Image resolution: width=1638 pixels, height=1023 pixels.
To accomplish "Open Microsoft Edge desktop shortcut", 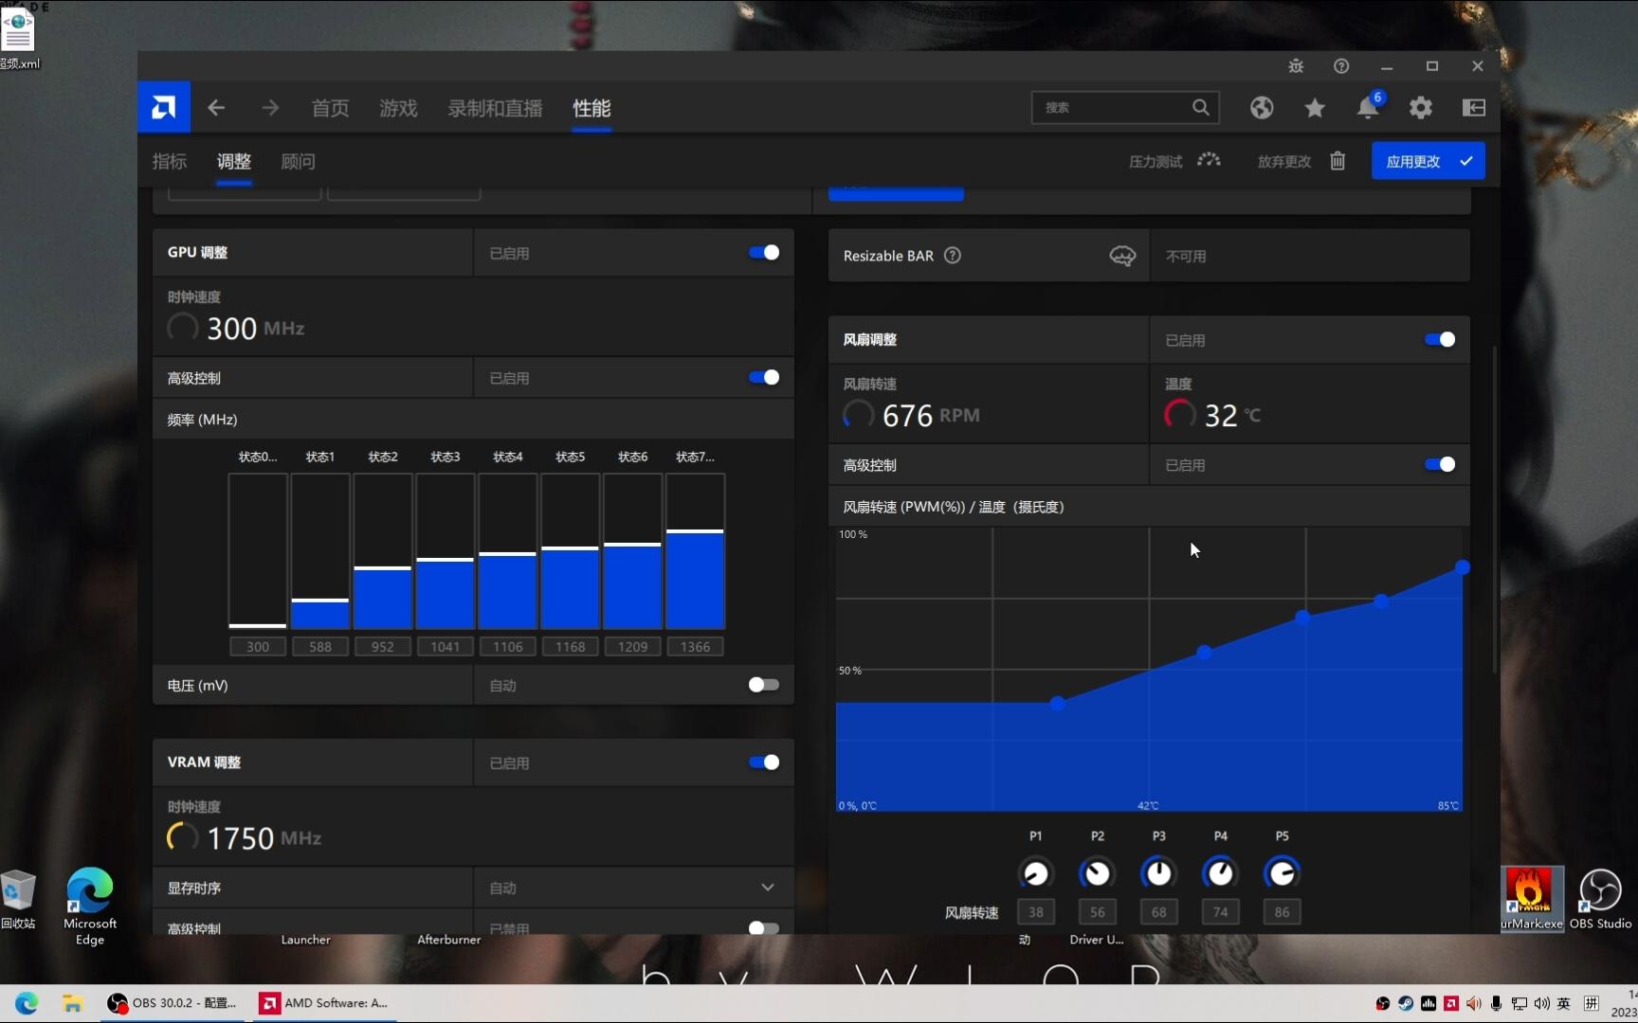I will click(x=90, y=906).
